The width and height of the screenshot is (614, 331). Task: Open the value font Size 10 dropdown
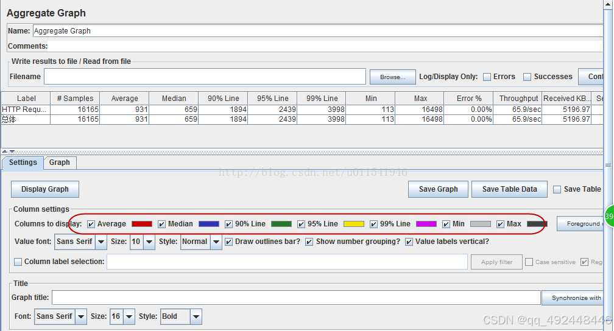(x=149, y=242)
